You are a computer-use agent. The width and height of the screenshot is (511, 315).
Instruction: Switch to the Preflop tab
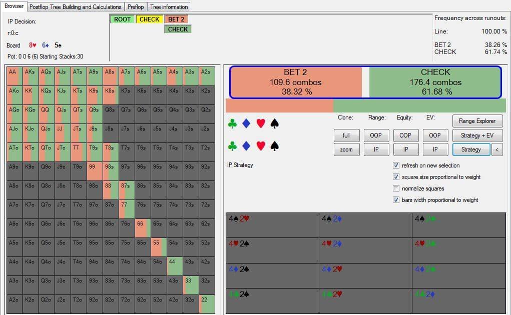click(136, 7)
